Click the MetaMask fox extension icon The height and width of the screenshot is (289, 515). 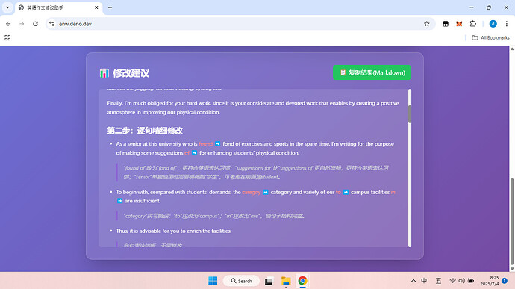(459, 24)
